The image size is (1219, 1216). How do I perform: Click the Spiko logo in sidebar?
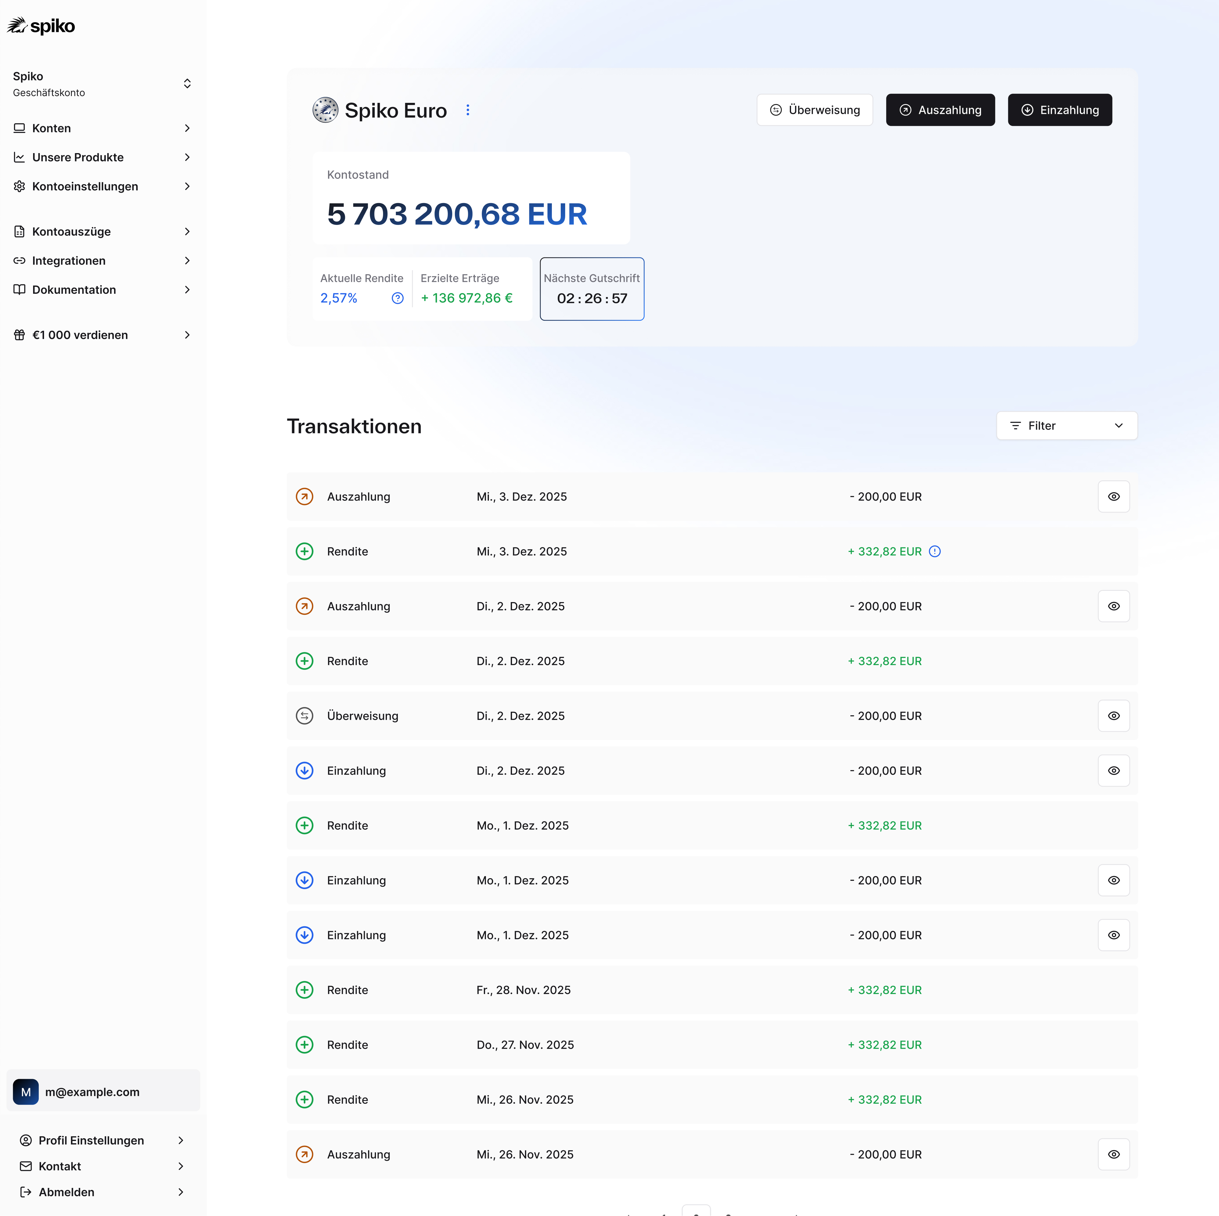pos(41,26)
